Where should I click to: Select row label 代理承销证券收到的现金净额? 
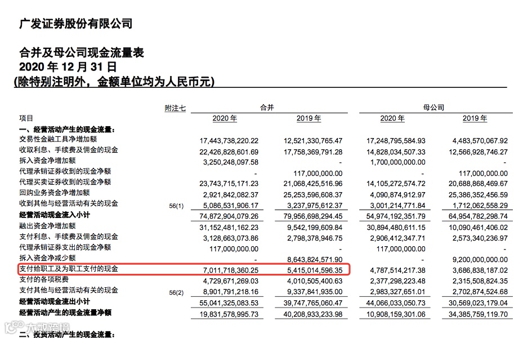[65, 171]
